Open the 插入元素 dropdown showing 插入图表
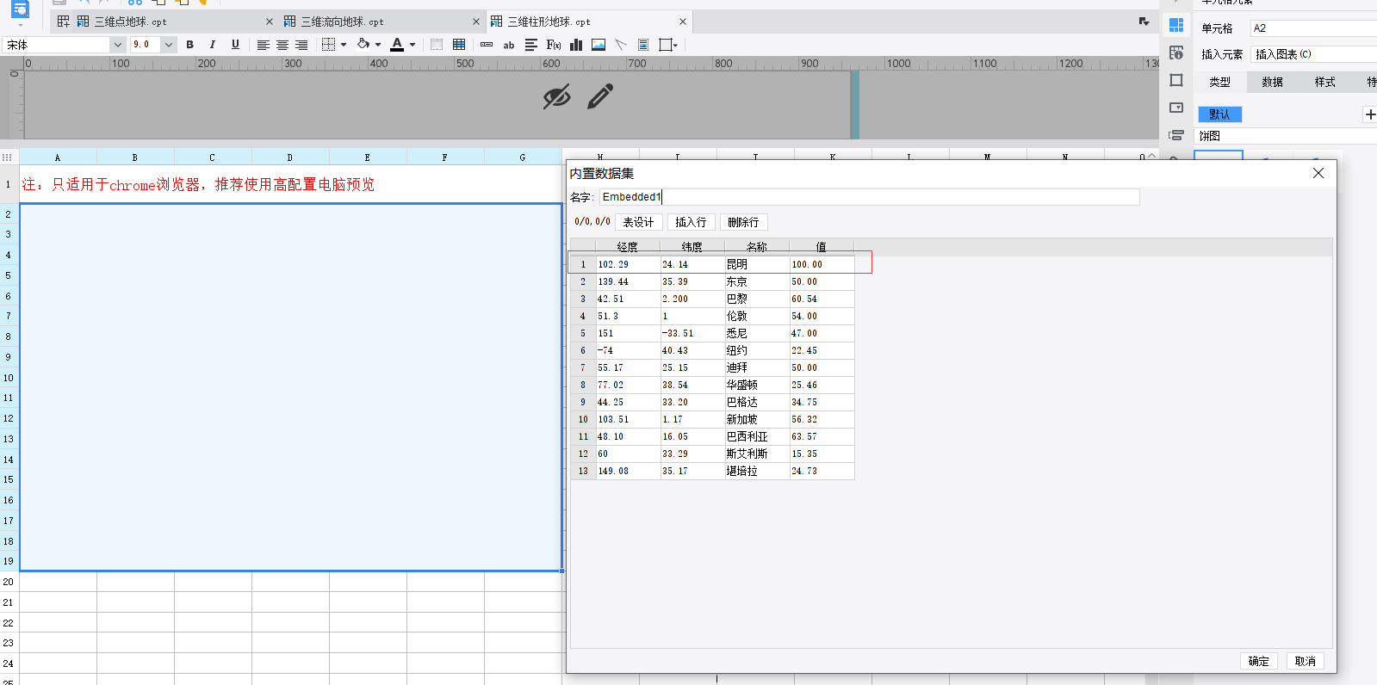 [x=1313, y=54]
